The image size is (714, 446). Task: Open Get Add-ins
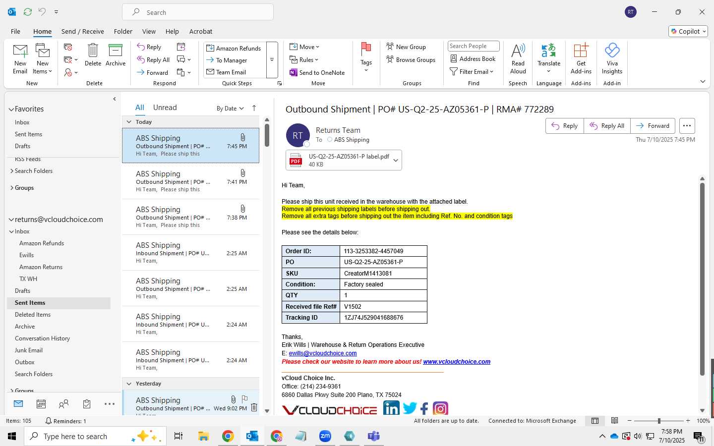point(581,59)
